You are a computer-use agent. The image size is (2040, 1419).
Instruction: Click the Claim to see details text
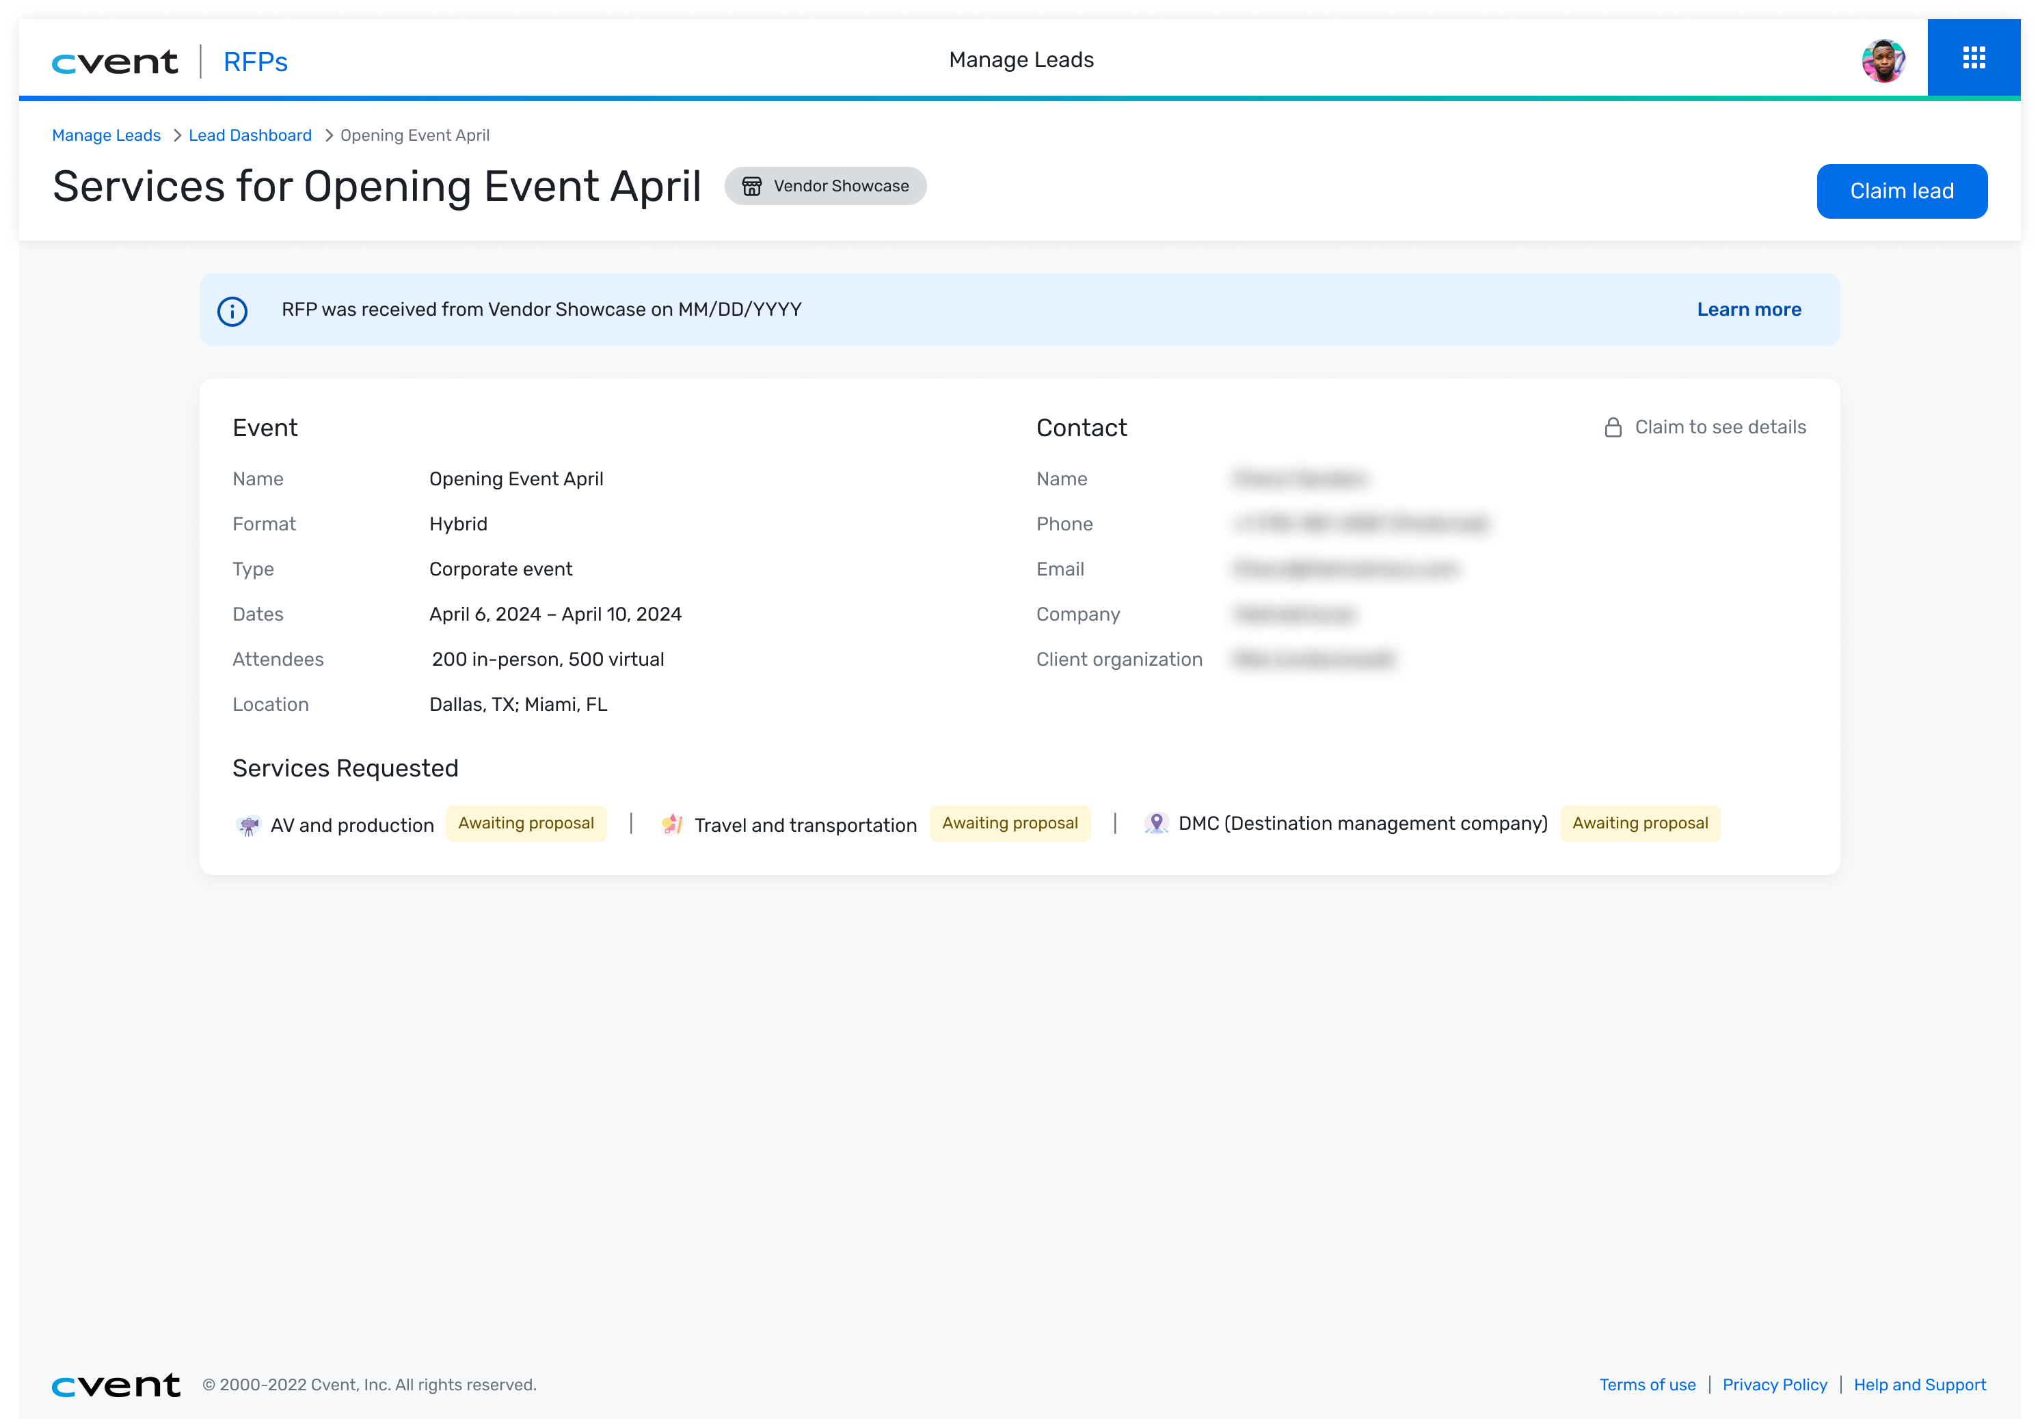click(1720, 427)
